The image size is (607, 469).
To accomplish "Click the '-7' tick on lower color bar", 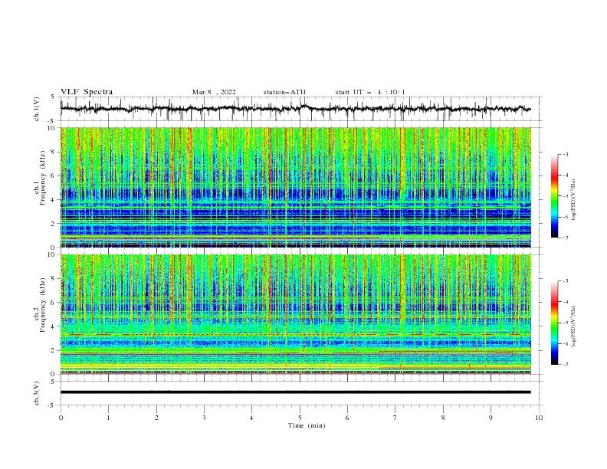I will tap(565, 364).
